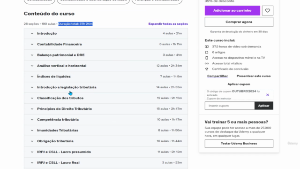
Task: Expand Balanço patrimonial e DRE chevron
Action: (32, 55)
